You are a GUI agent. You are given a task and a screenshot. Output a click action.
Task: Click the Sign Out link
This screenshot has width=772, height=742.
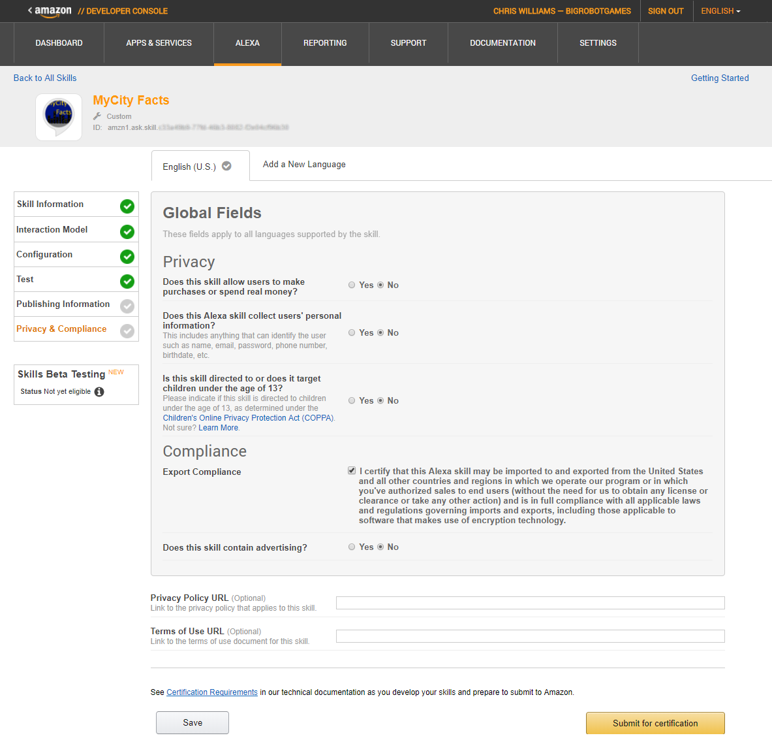point(666,11)
